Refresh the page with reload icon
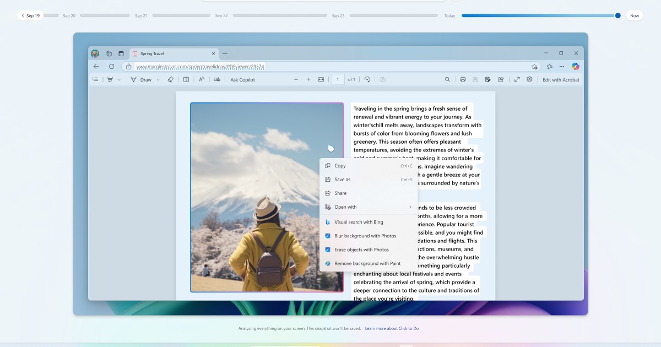 [x=111, y=67]
